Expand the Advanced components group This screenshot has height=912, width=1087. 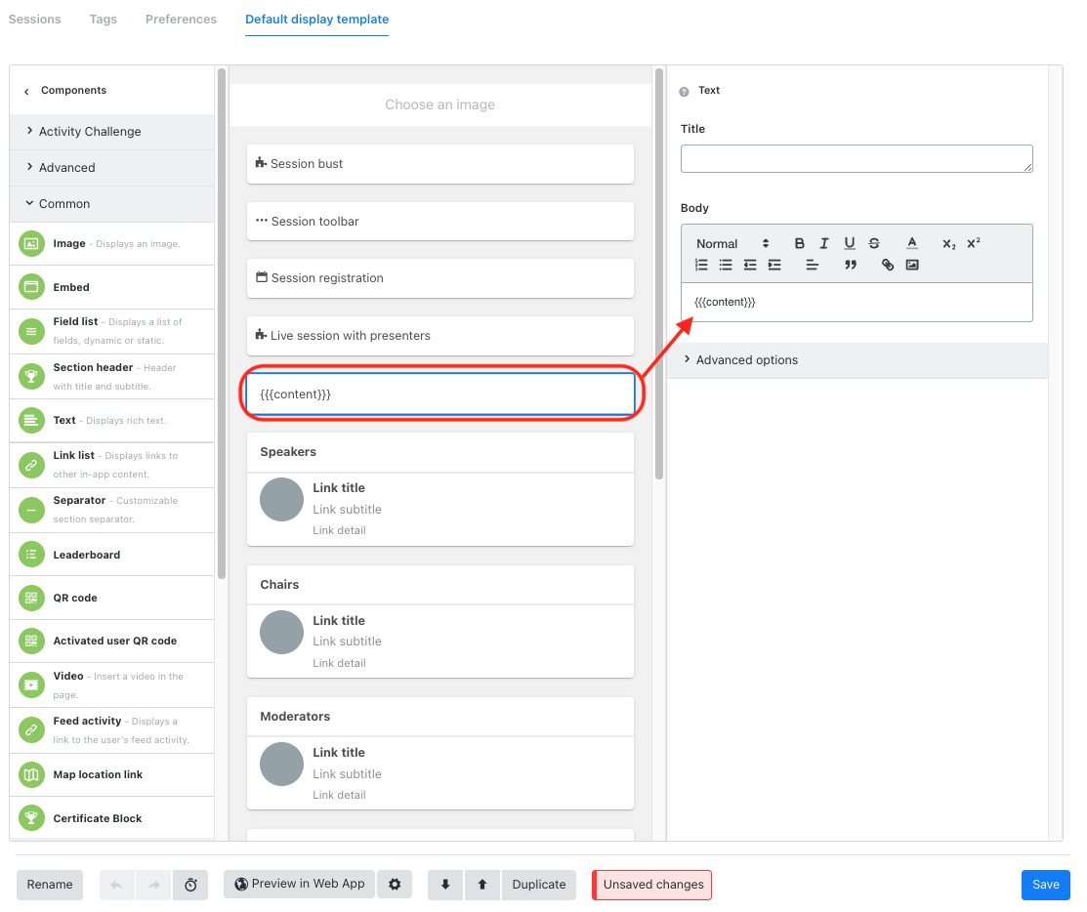point(111,168)
